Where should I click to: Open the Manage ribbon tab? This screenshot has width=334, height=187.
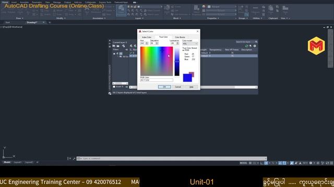point(57,2)
